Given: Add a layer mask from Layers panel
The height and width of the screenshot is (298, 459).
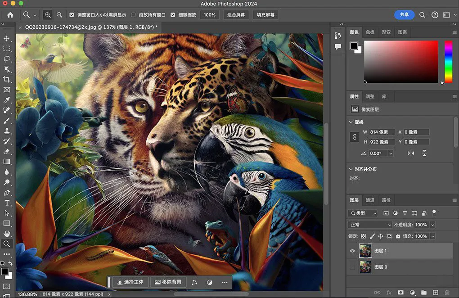Looking at the screenshot, I should (400, 293).
